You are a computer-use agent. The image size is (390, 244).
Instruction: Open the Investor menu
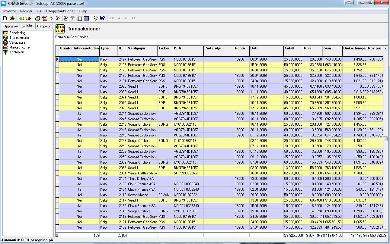click(9, 11)
